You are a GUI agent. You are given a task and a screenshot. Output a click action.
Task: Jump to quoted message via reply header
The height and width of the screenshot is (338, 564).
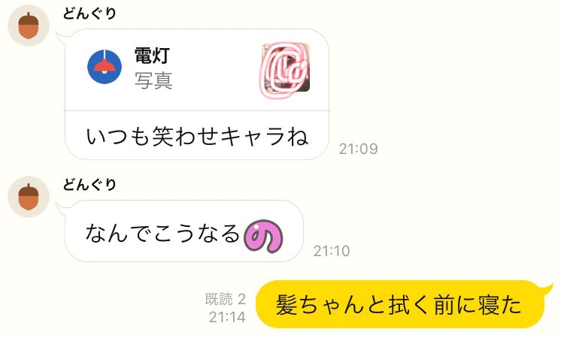coord(197,70)
